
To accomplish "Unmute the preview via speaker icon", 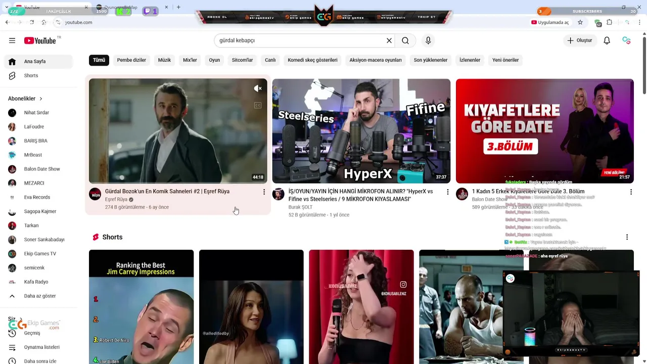I will [258, 88].
